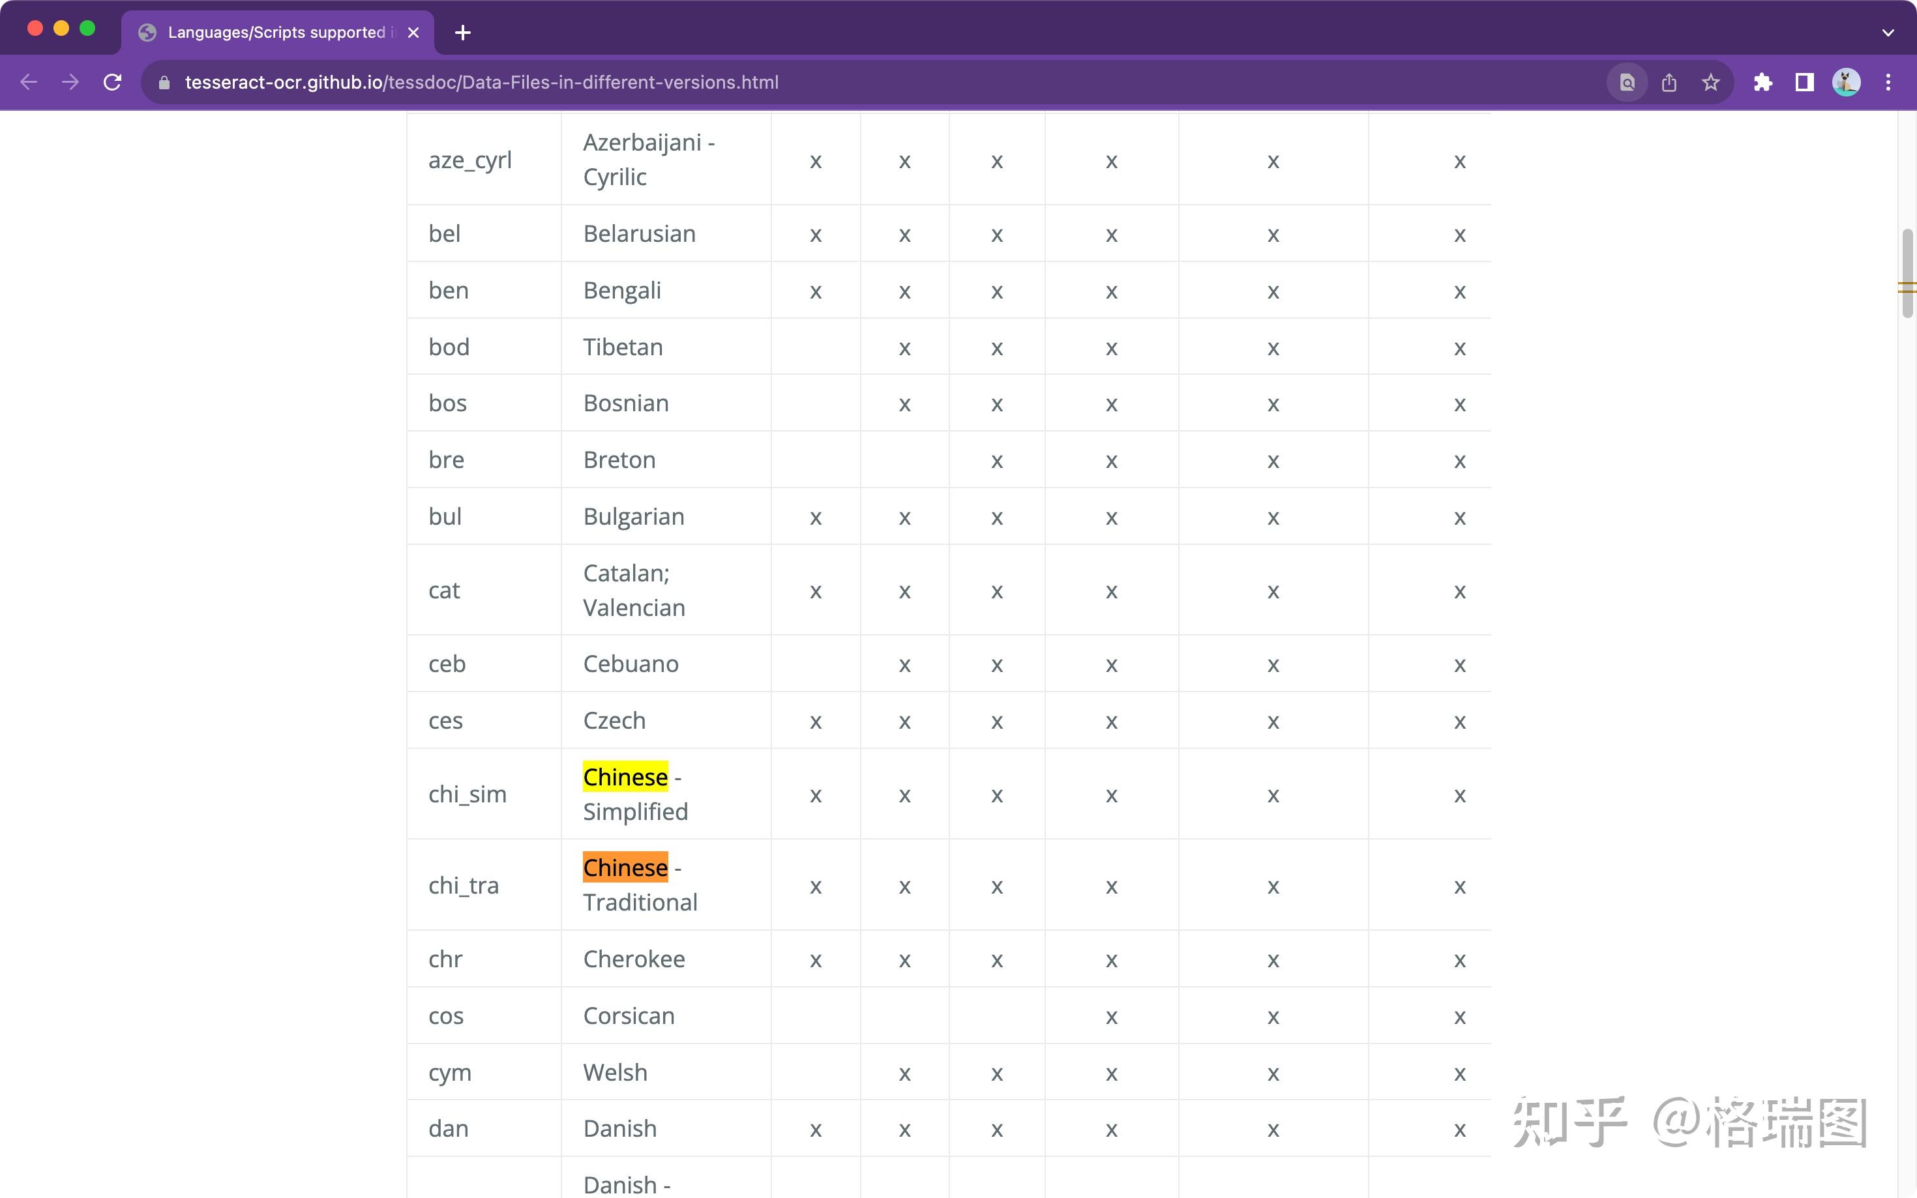
Task: Click the find-in-page lens icon
Action: [1627, 82]
